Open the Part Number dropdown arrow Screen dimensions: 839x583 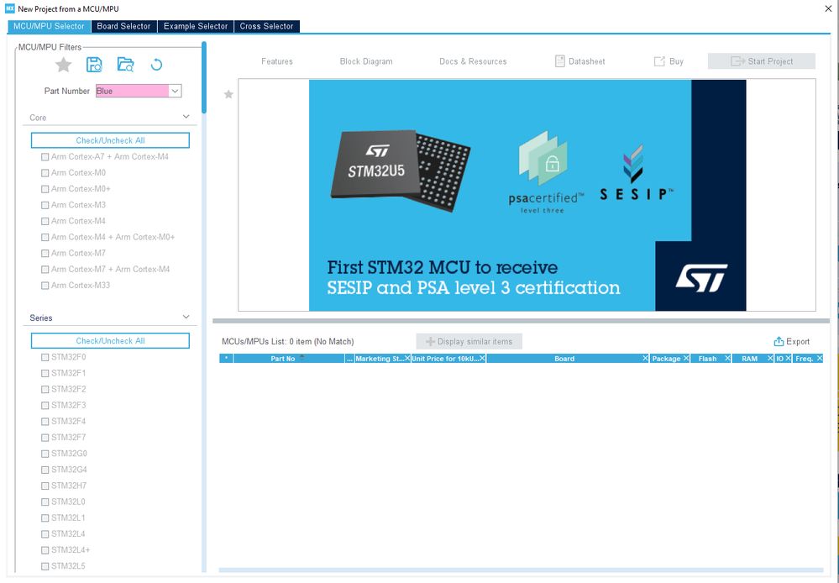(x=175, y=91)
